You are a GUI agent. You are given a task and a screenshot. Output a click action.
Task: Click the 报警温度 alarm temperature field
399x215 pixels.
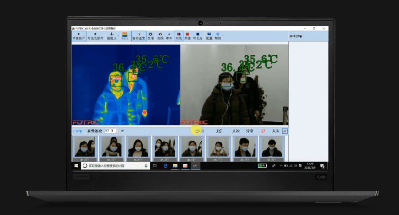pyautogui.click(x=110, y=131)
